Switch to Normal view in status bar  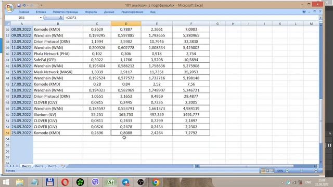pyautogui.click(x=263, y=171)
